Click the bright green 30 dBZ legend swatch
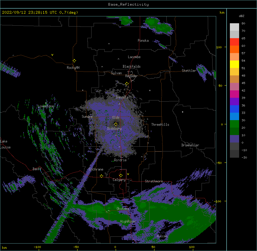Viewport: 257px width, 251px height. click(234, 124)
